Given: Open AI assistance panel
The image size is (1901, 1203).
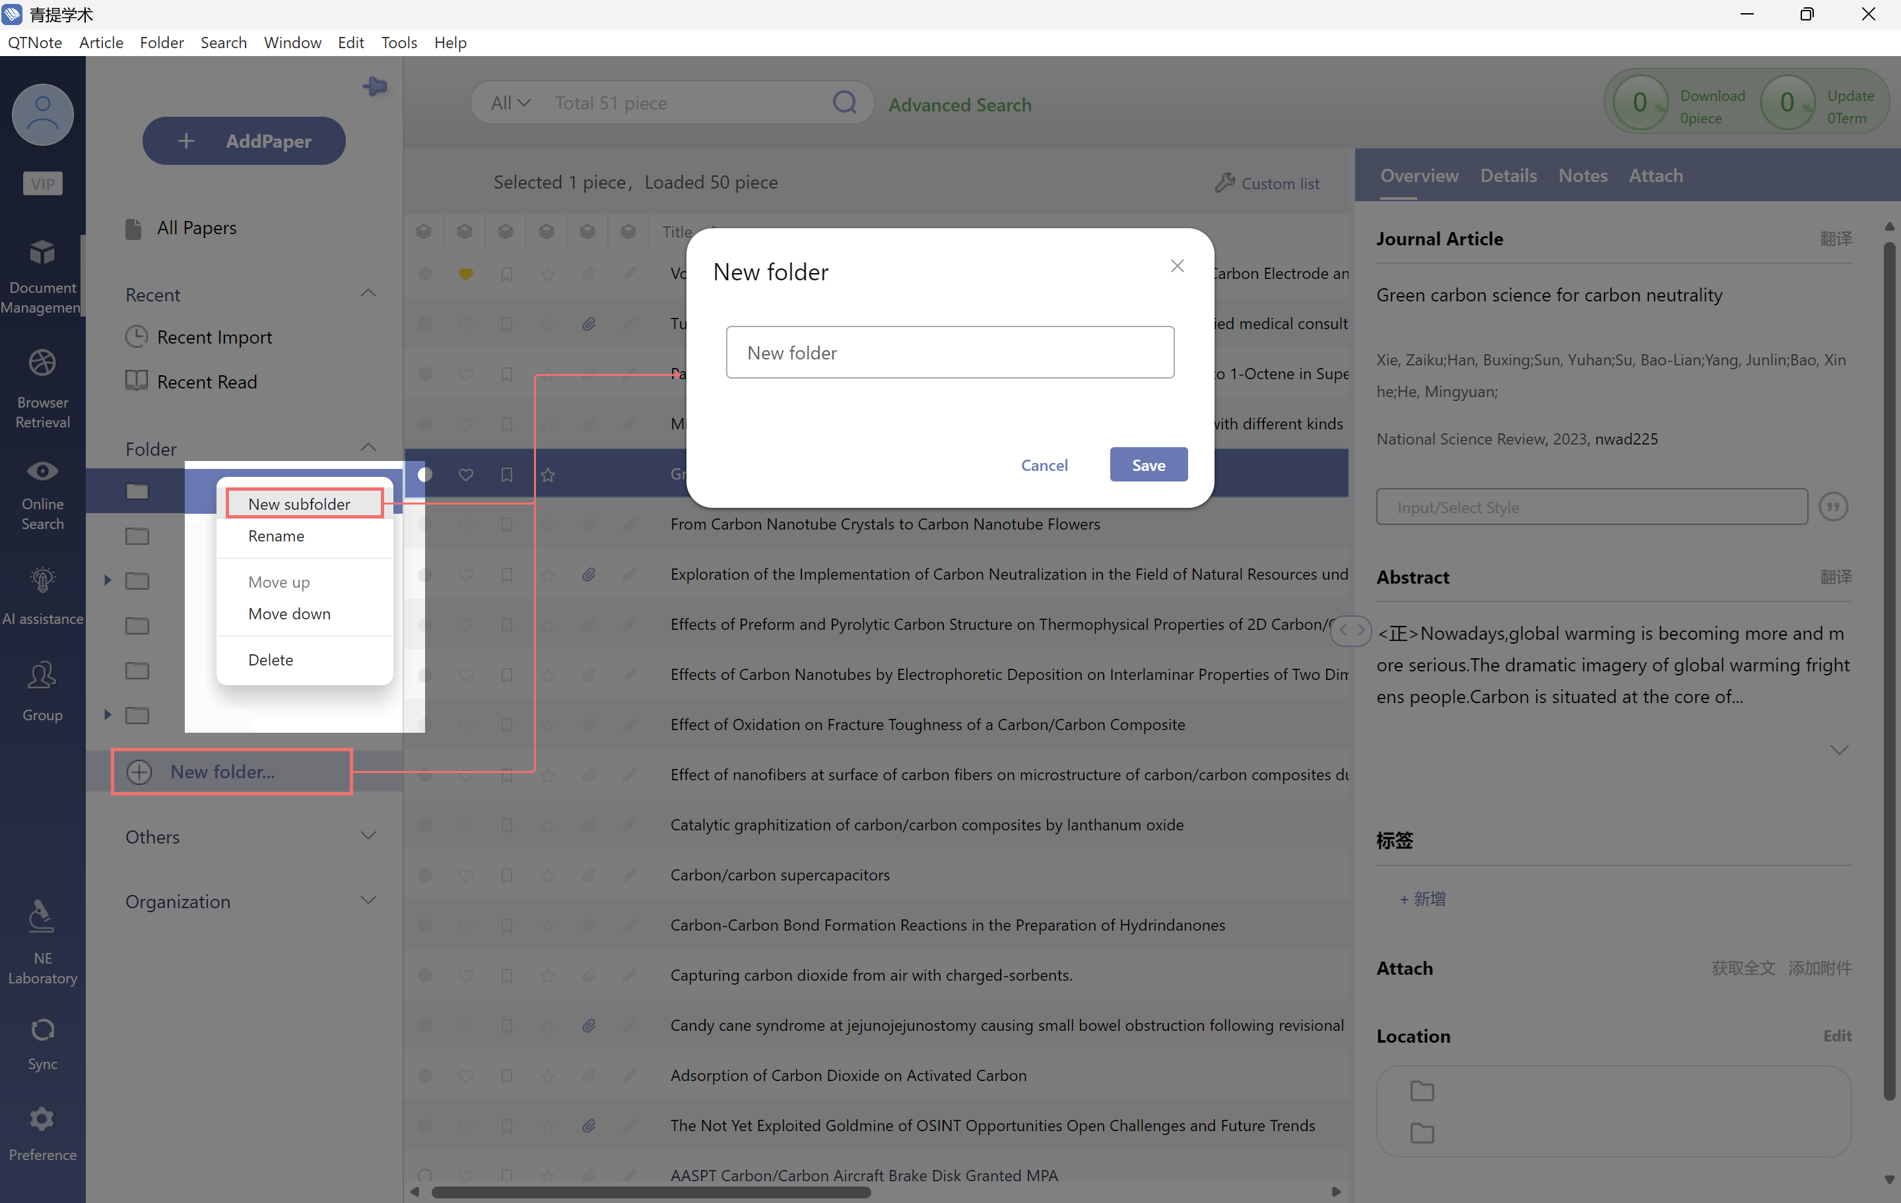Looking at the screenshot, I should pos(43,596).
